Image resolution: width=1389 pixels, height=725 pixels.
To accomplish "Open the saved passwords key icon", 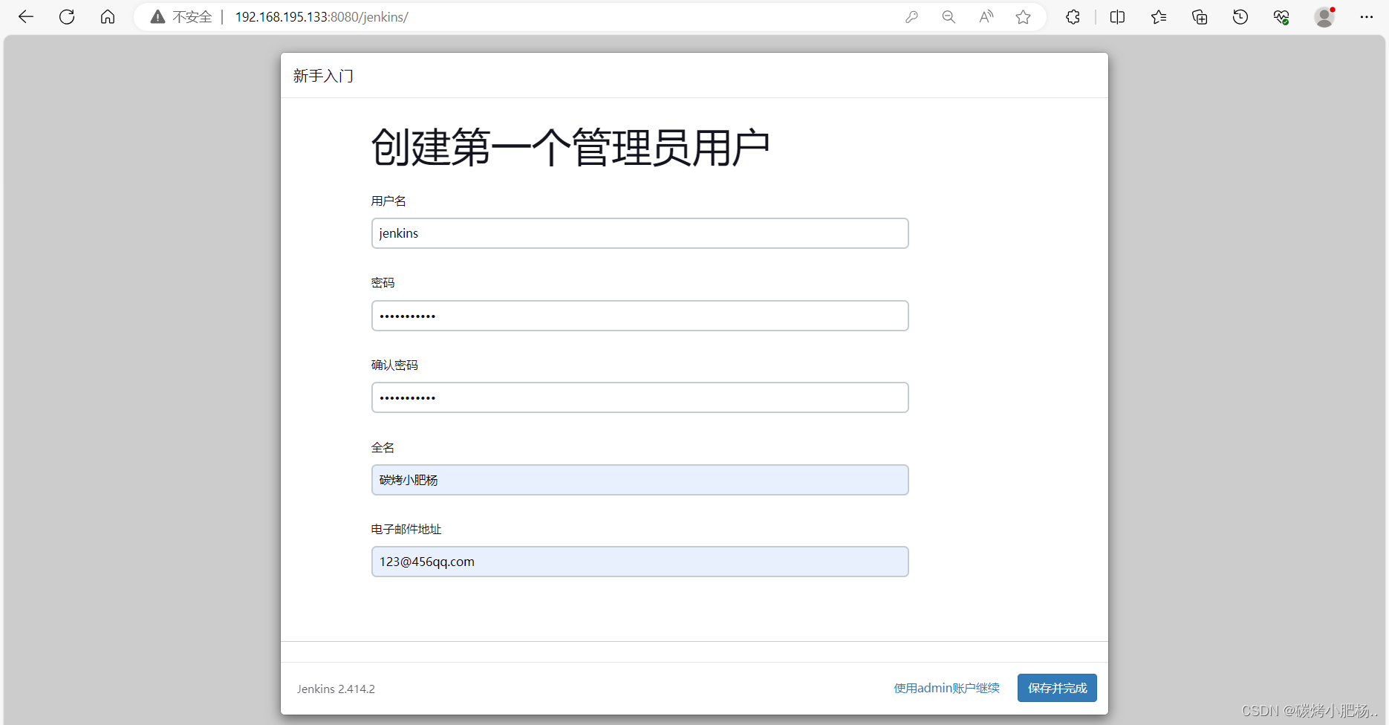I will [911, 16].
